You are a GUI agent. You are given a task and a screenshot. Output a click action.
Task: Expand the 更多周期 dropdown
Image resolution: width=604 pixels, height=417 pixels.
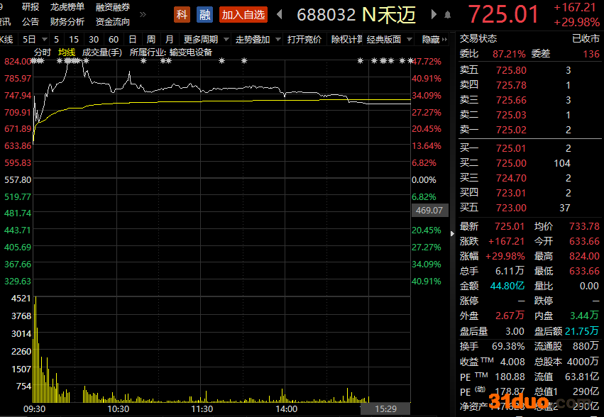206,39
